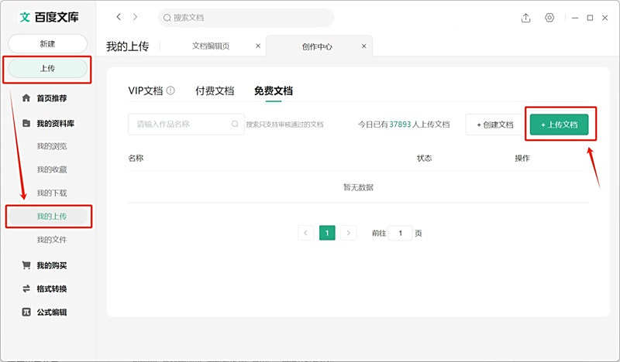Switch to the 文档编辑页 tab
The image size is (620, 362).
(211, 46)
